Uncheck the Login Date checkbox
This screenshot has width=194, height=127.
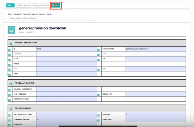click(x=98, y=120)
